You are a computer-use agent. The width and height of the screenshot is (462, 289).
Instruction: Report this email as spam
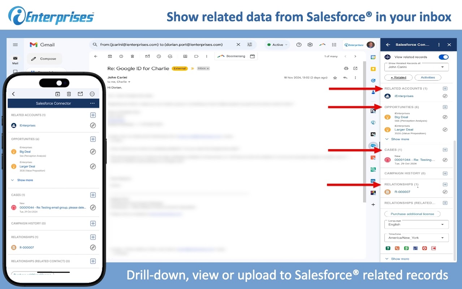click(121, 56)
